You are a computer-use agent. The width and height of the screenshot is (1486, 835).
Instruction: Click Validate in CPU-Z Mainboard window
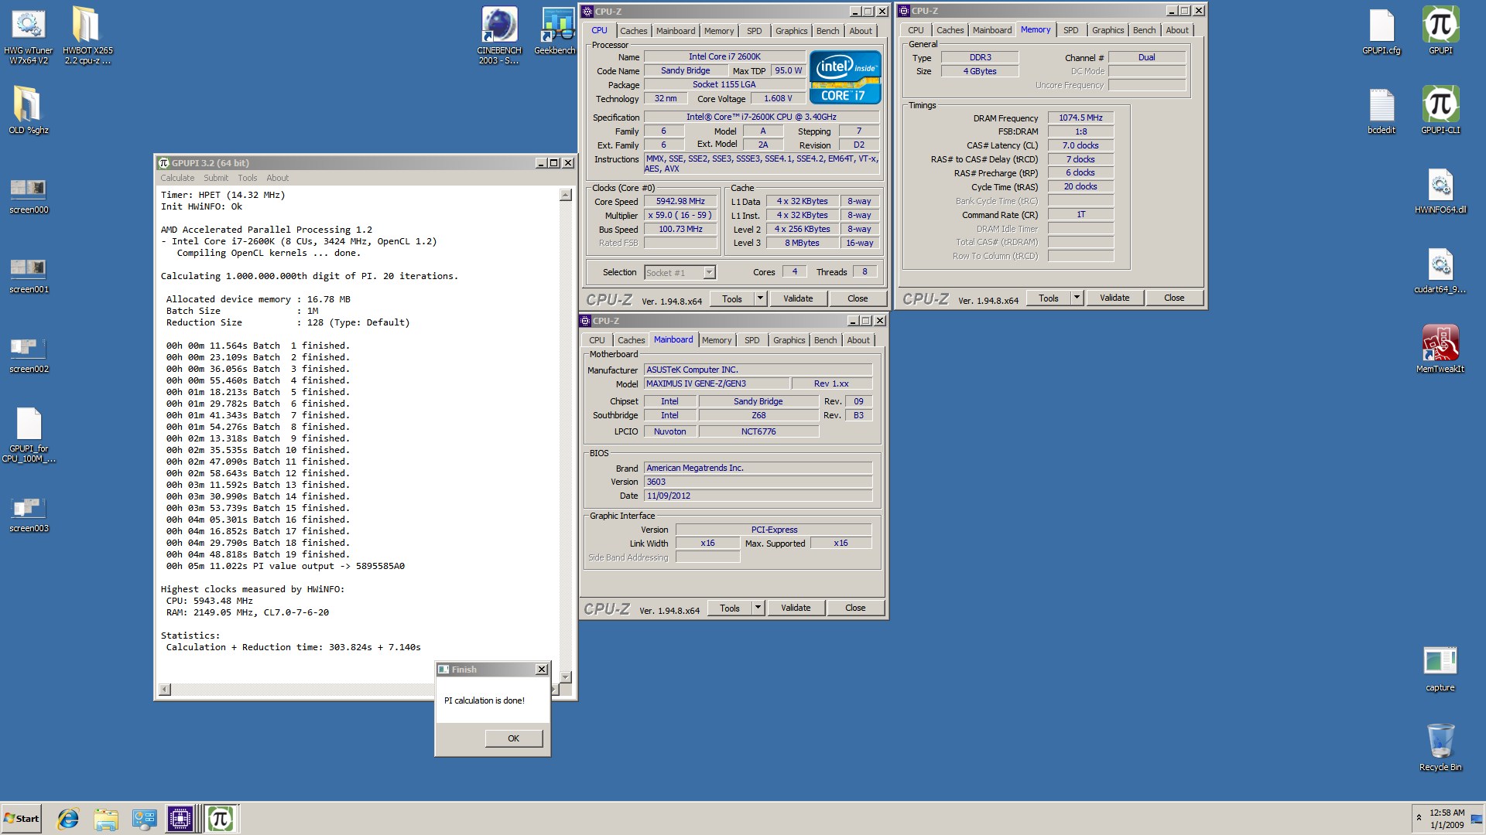(x=796, y=608)
